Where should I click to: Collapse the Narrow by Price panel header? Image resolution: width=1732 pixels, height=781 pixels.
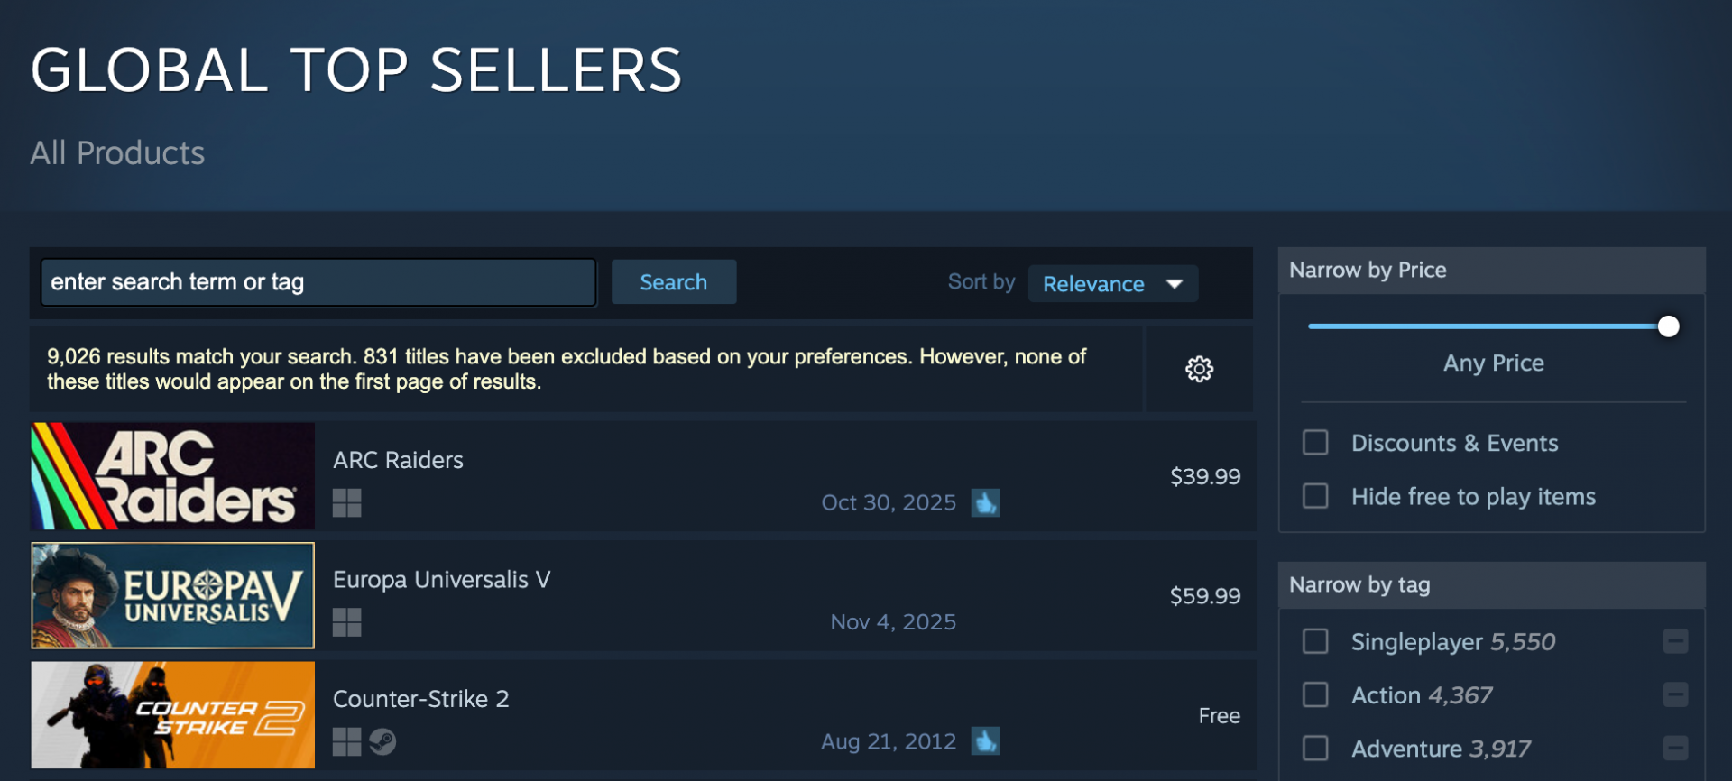1491,271
